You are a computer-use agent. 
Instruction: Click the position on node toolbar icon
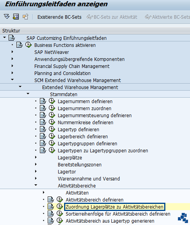tap(16, 17)
